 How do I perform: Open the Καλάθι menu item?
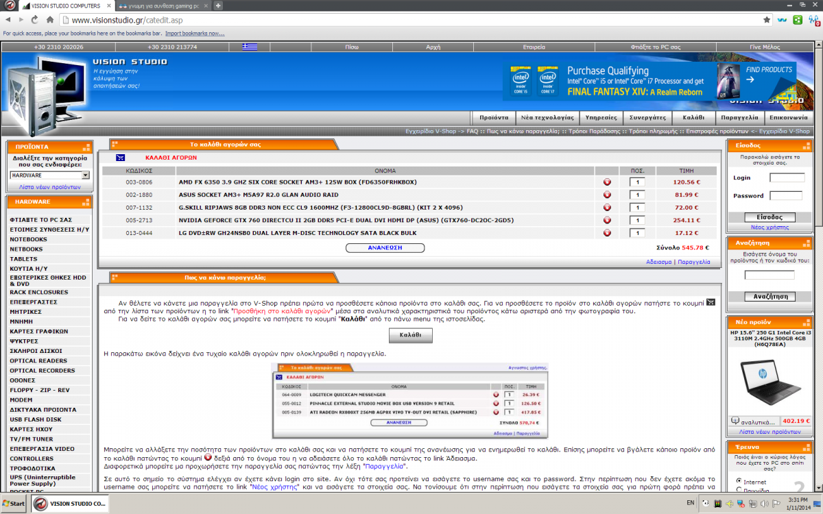693,117
